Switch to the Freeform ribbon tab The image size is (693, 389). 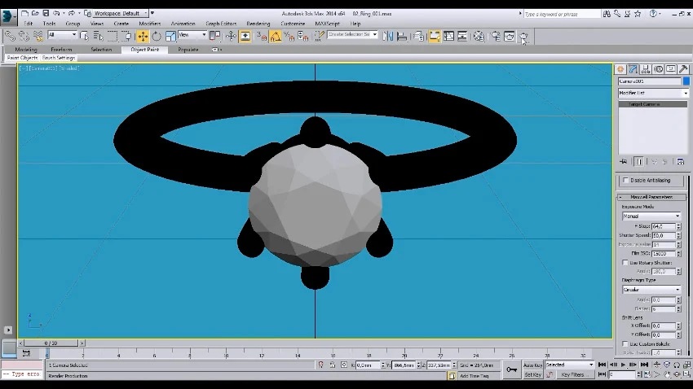click(x=61, y=50)
